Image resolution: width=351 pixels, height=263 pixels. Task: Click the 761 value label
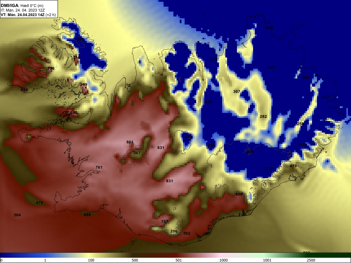99,167
